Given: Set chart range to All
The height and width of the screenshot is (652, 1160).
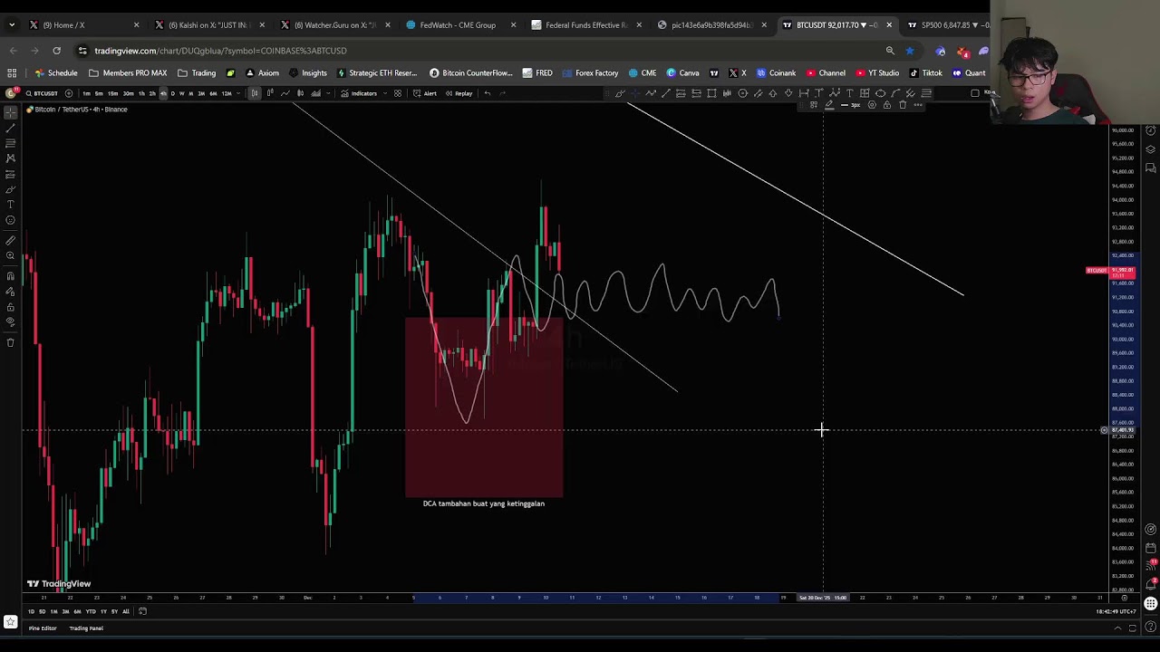Looking at the screenshot, I should click(126, 611).
